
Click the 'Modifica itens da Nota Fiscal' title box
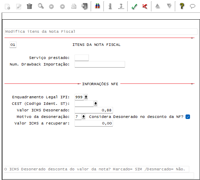coord(101,31)
